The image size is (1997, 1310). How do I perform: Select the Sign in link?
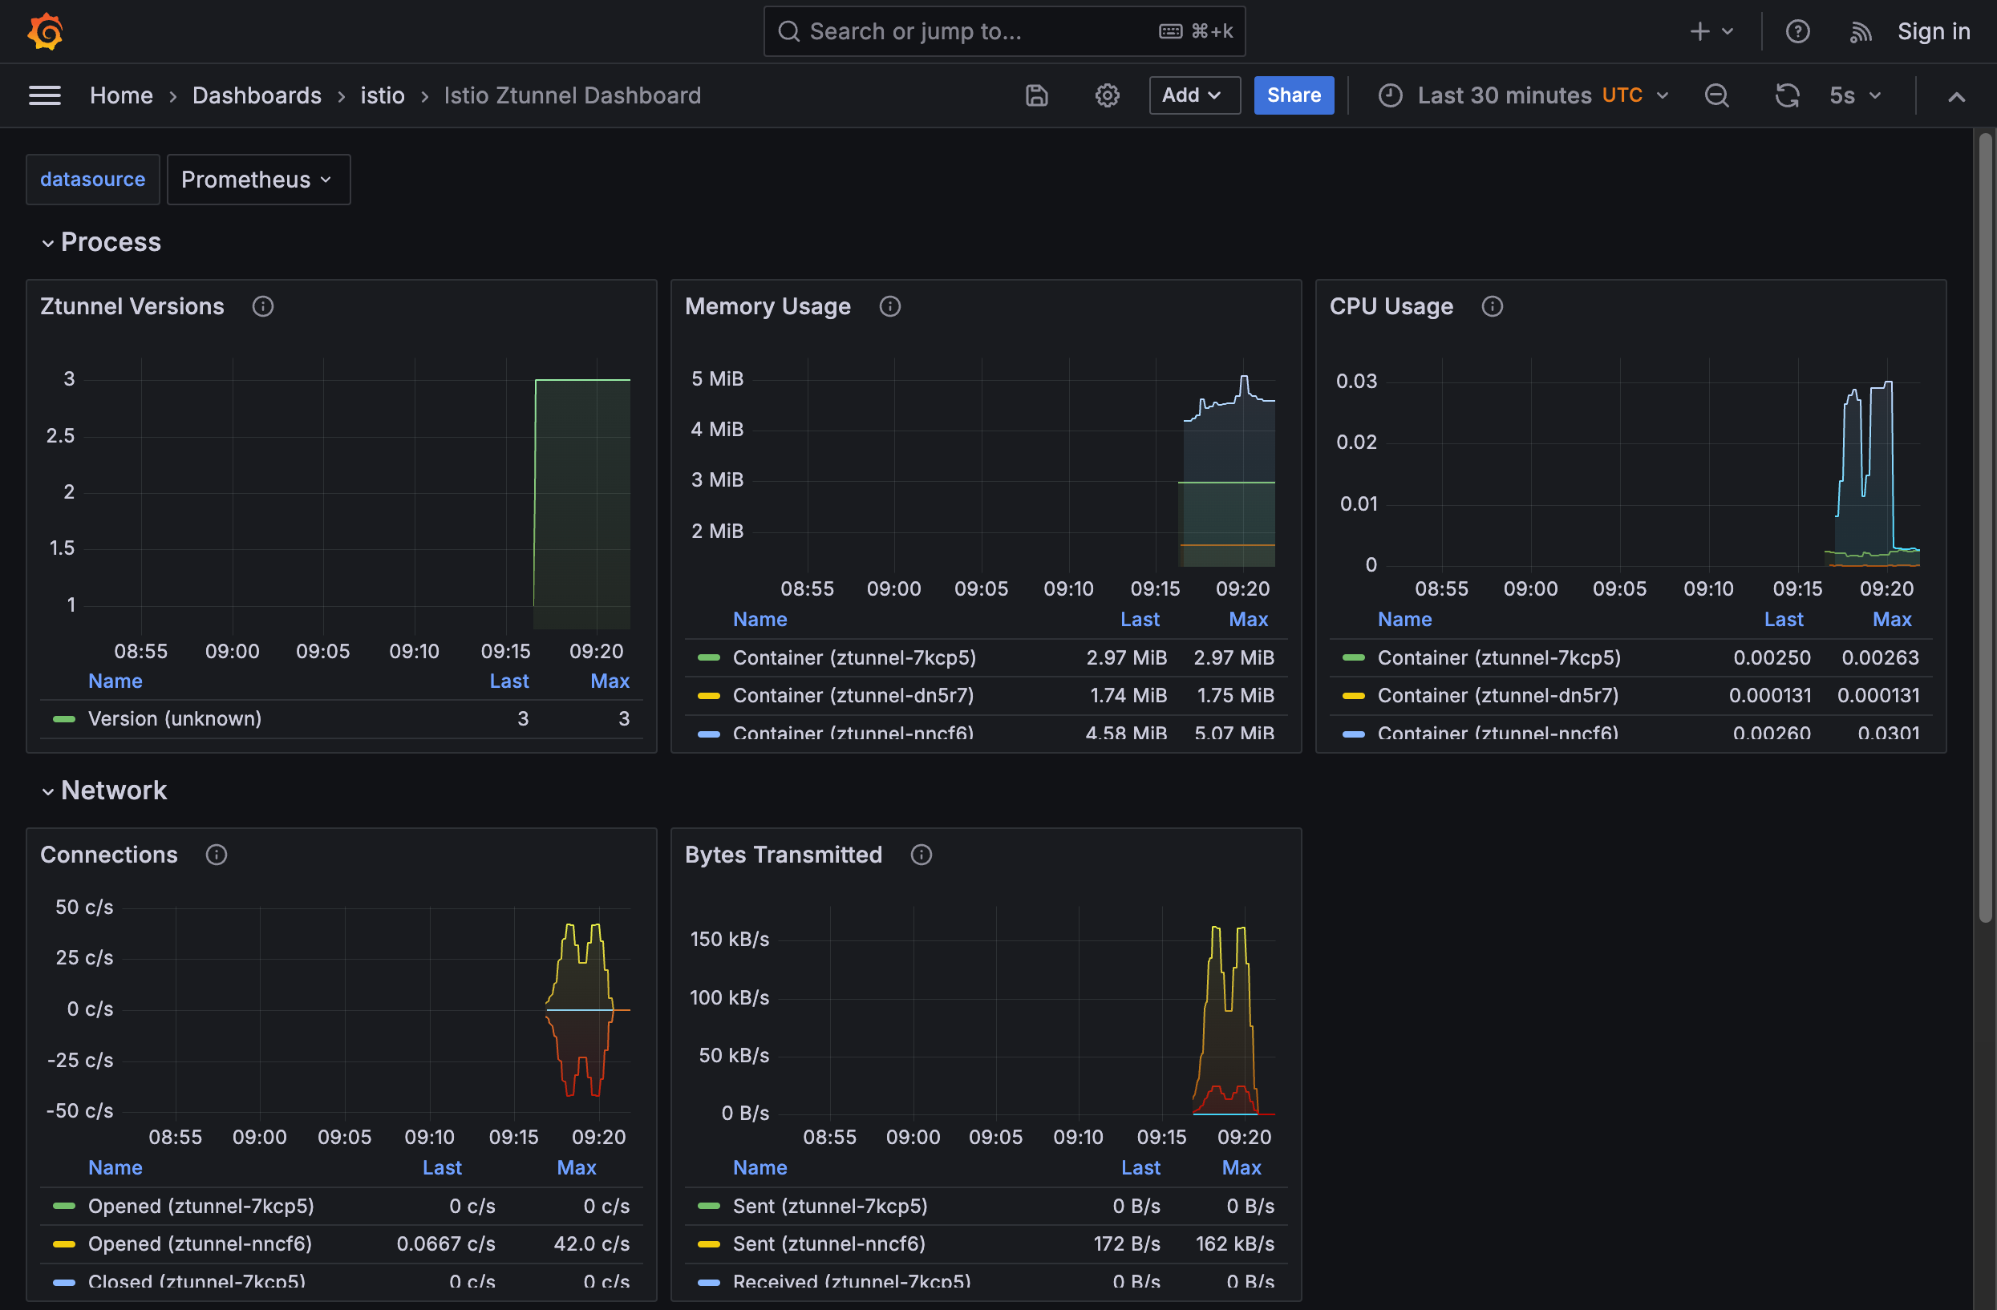[x=1933, y=31]
